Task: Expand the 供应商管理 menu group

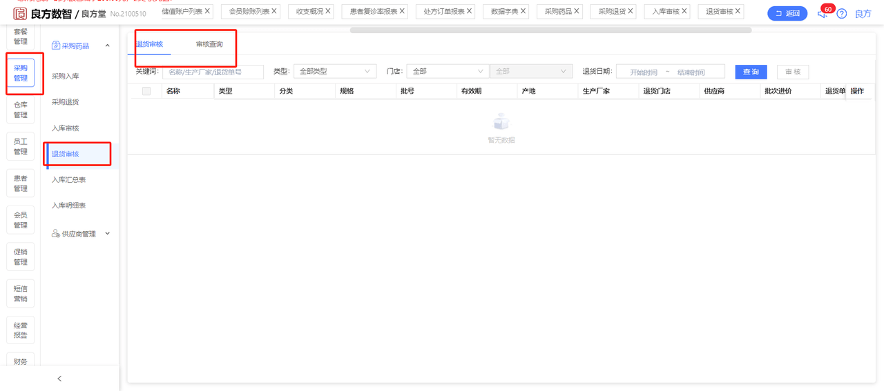Action: 107,234
